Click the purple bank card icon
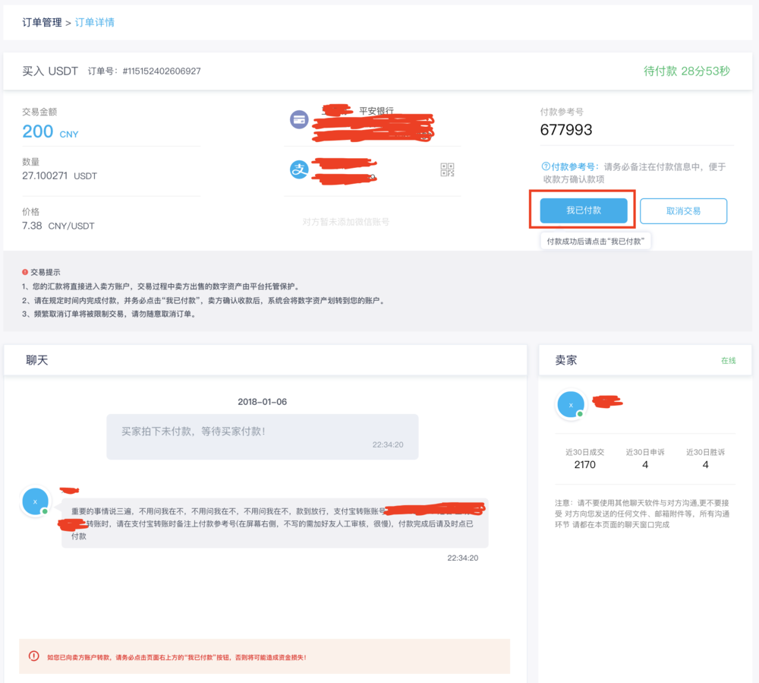The width and height of the screenshot is (759, 683). click(x=299, y=120)
